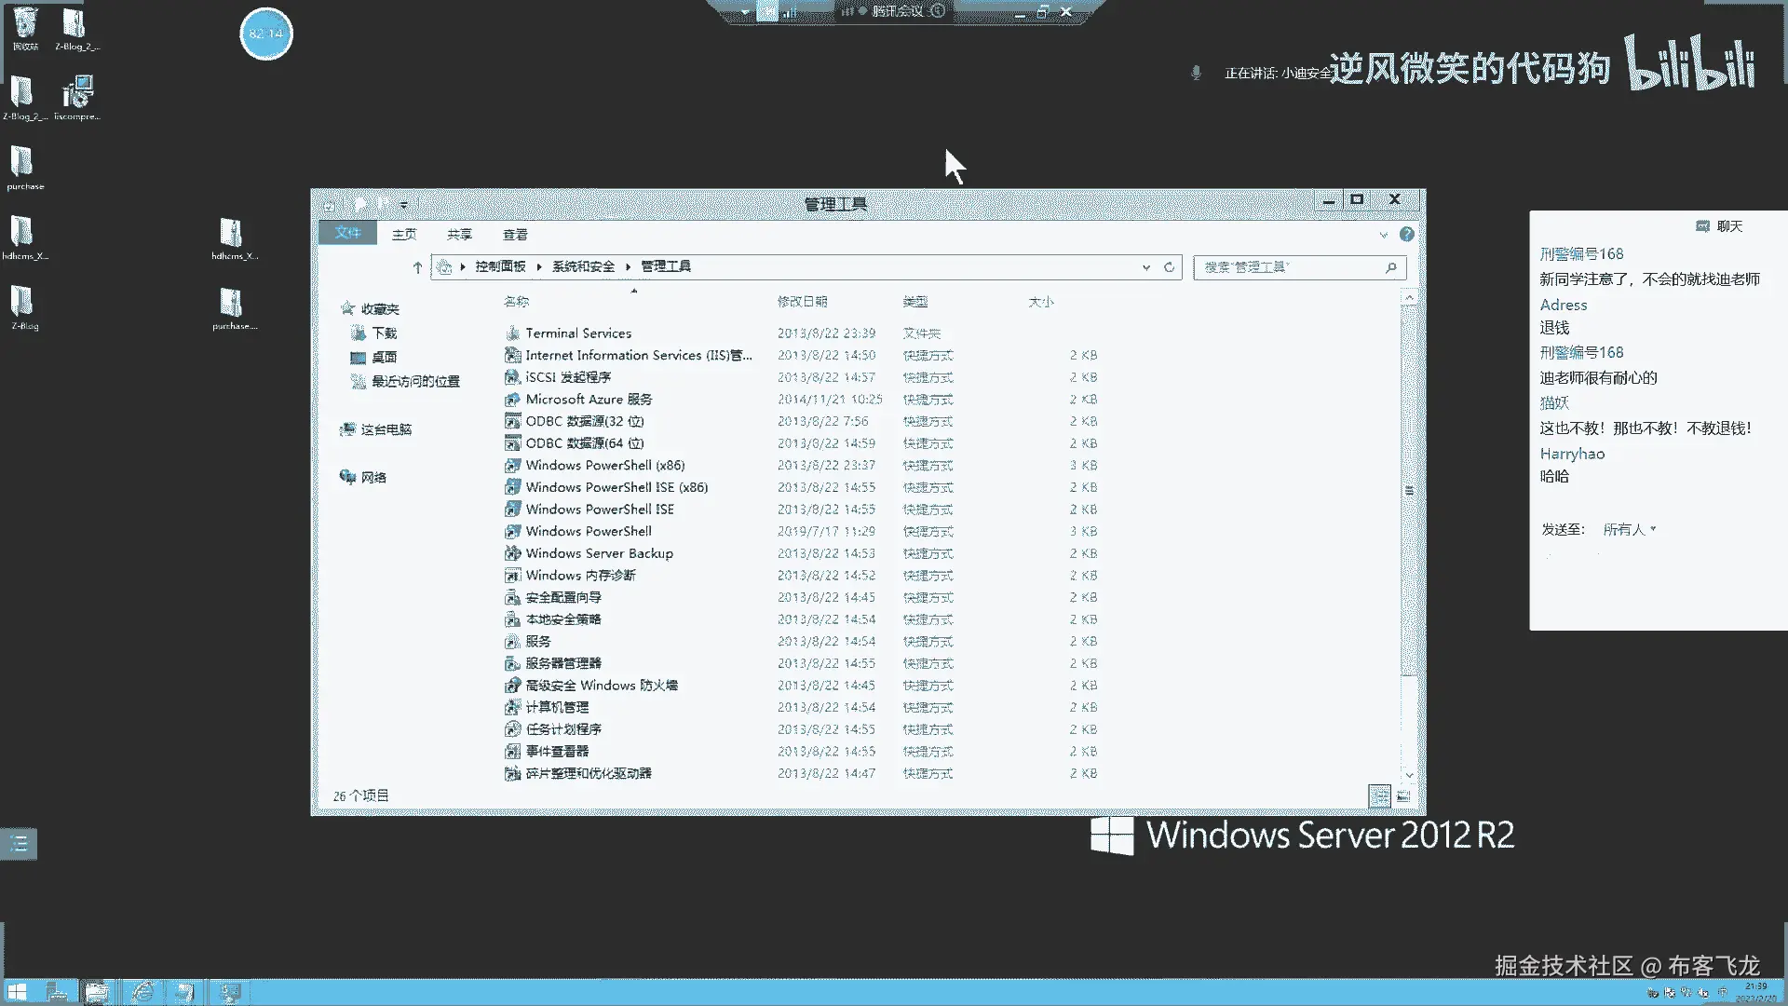This screenshot has width=1788, height=1006.
Task: Click Internet Explorer icon on taskbar
Action: 142,992
